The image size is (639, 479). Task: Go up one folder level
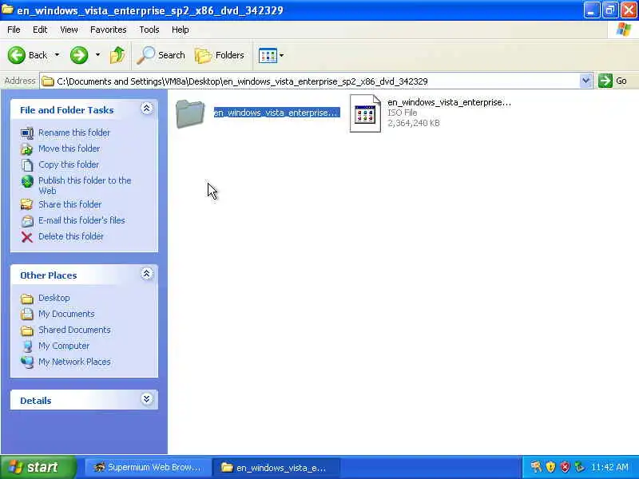117,55
